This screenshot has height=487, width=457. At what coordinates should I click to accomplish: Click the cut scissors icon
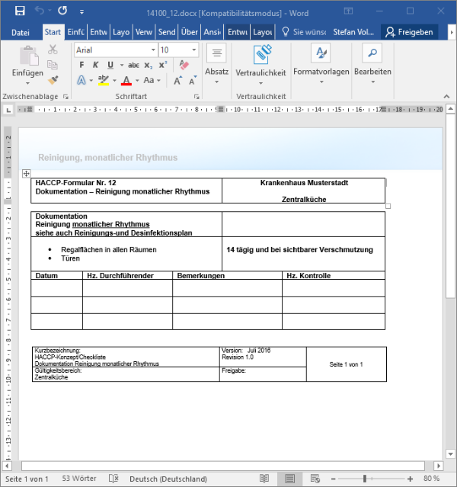point(53,50)
